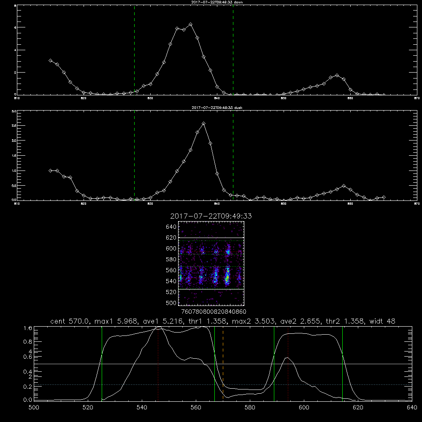422x422 pixels.
Task: Click the dusk plot title text
Action: [x=217, y=107]
